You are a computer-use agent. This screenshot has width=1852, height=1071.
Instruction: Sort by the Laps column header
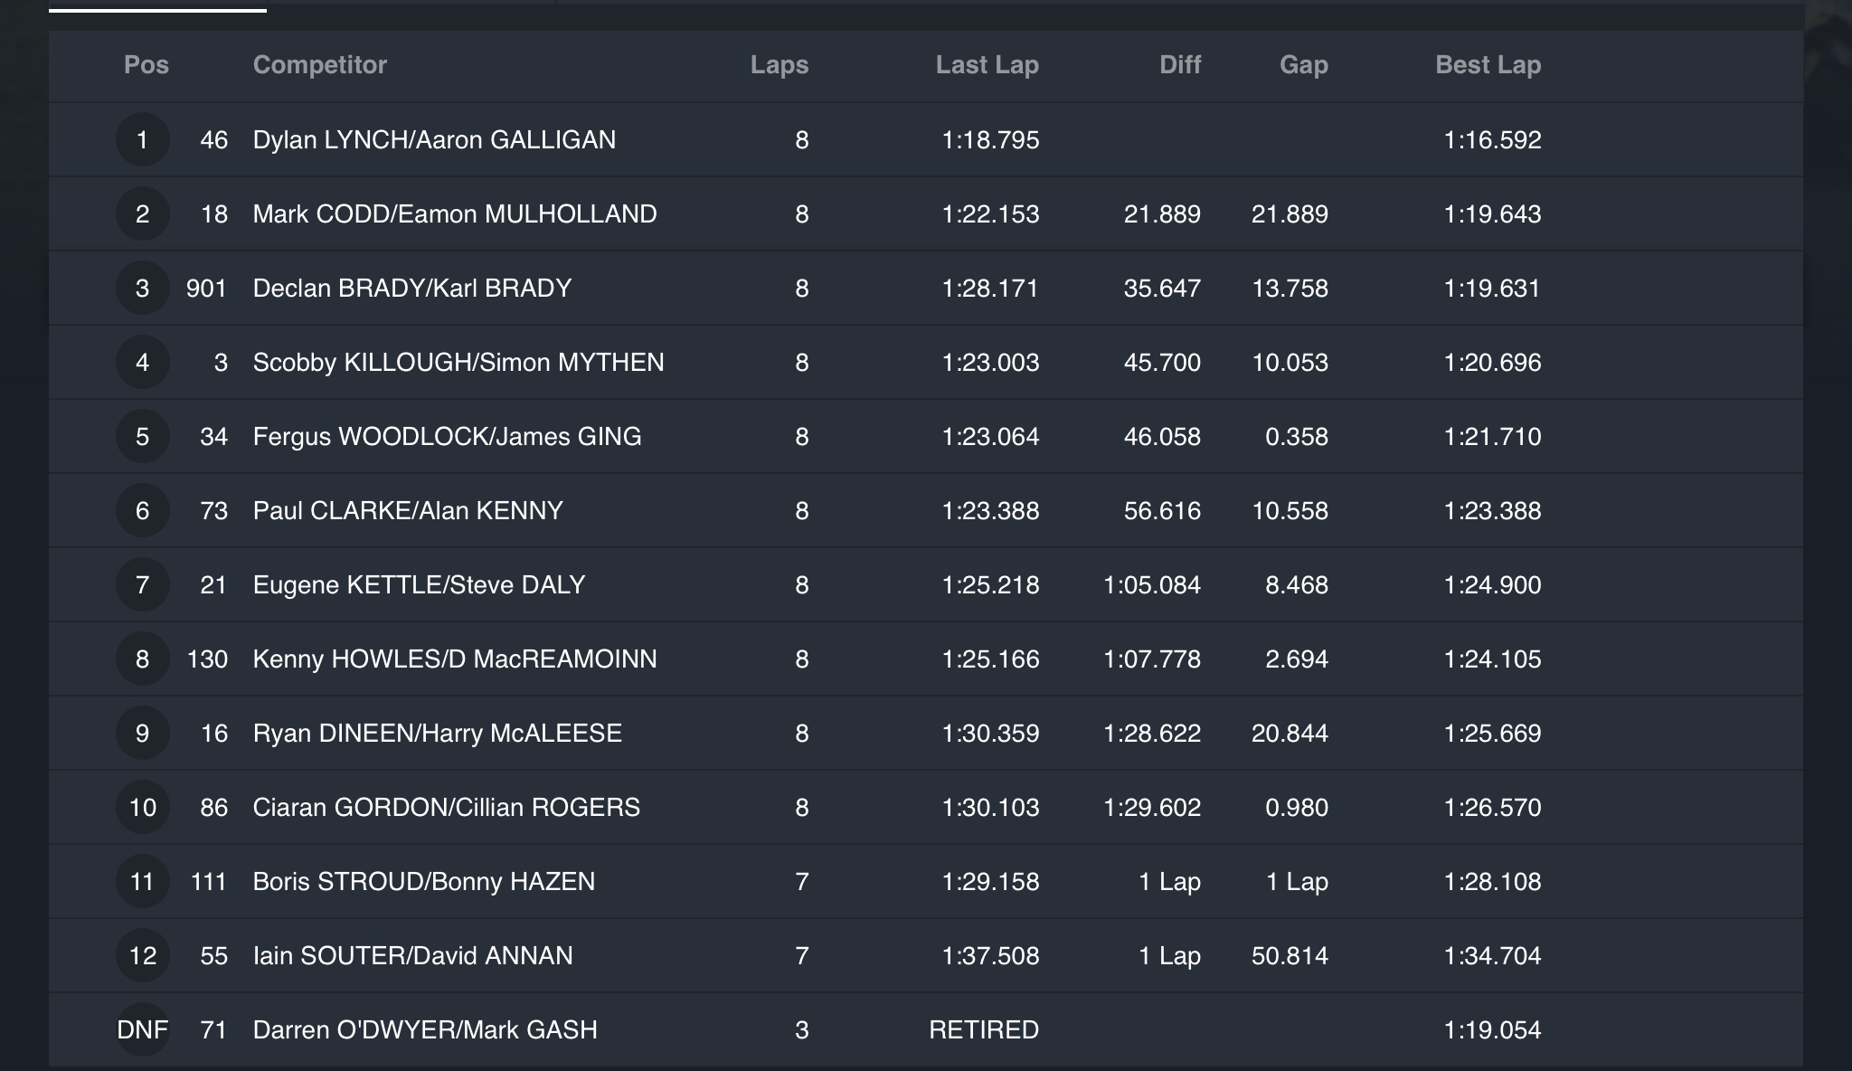(x=779, y=65)
